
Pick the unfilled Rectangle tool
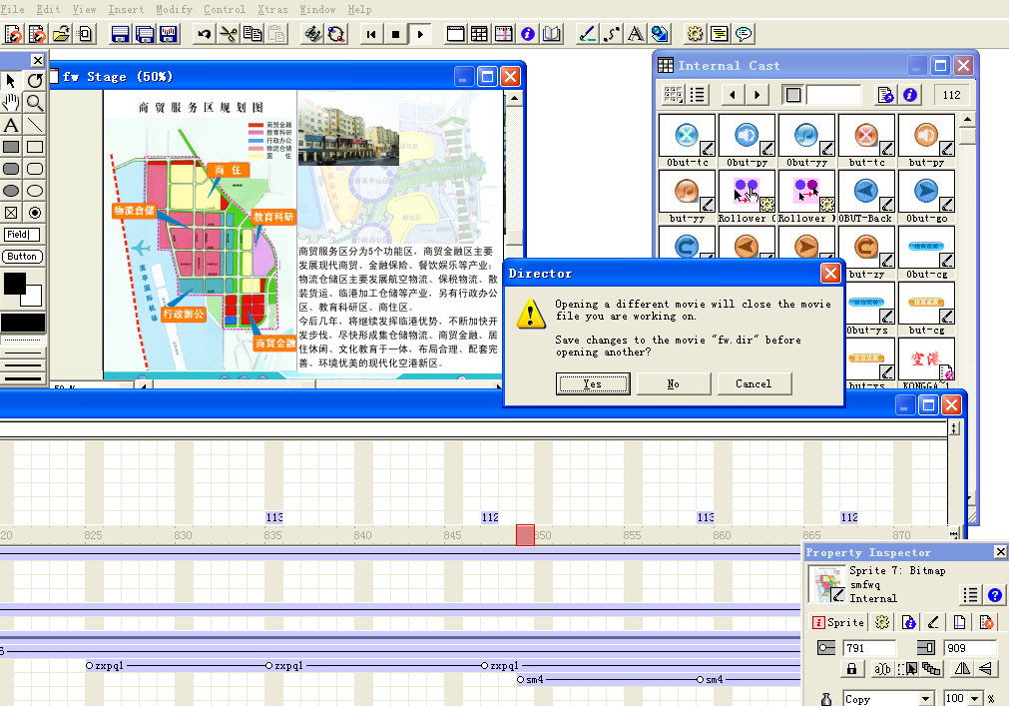[35, 147]
